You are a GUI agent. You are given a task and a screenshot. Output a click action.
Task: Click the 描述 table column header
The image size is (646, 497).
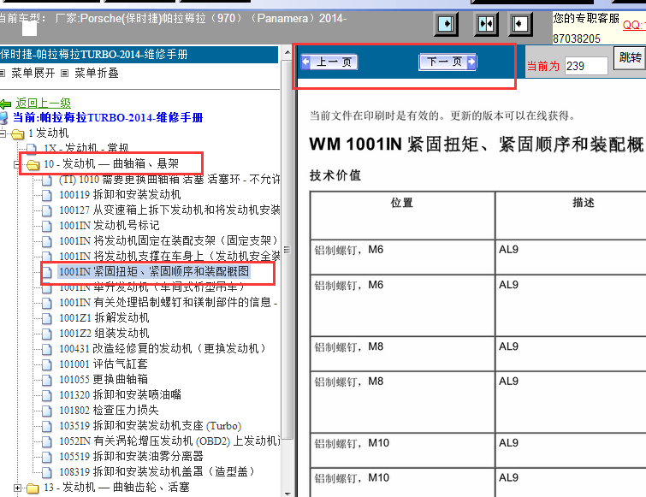[584, 203]
